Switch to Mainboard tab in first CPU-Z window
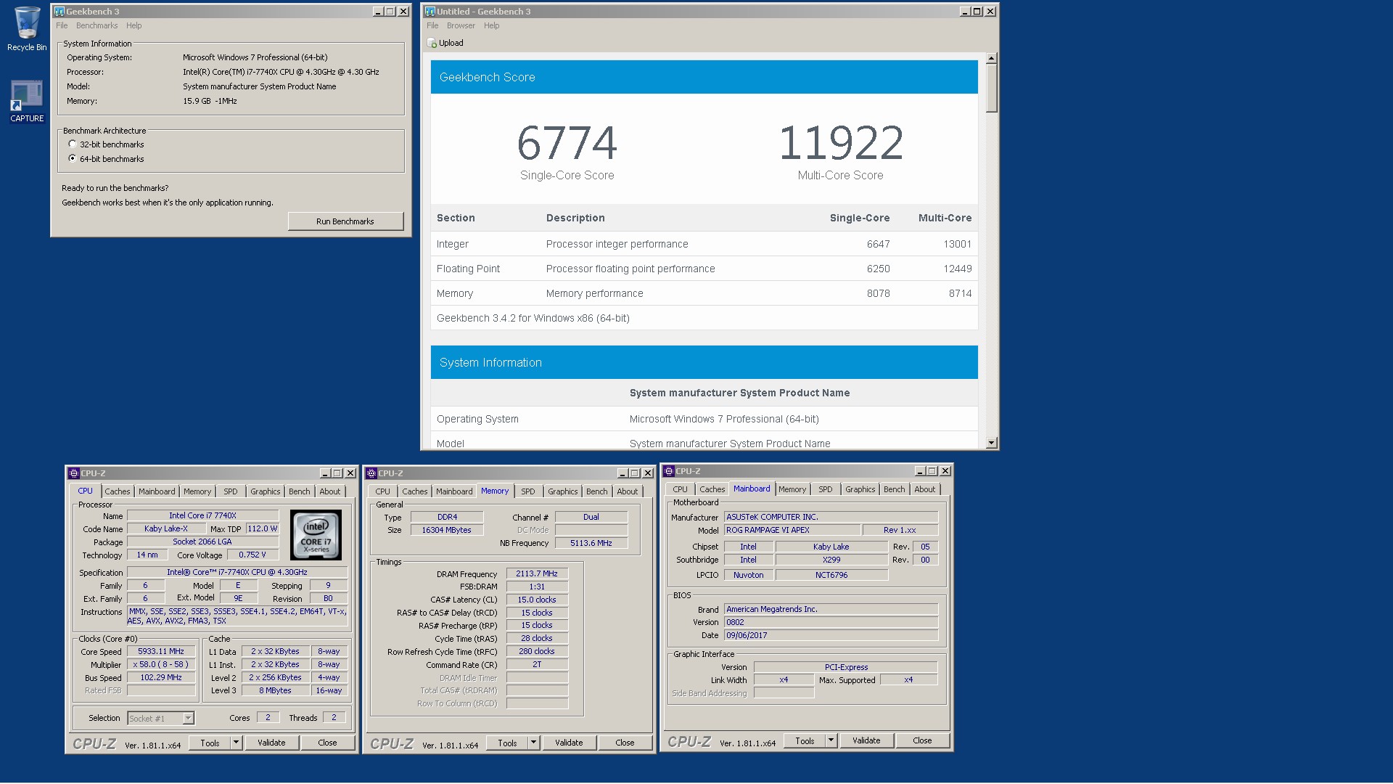The image size is (1393, 784). [x=157, y=491]
